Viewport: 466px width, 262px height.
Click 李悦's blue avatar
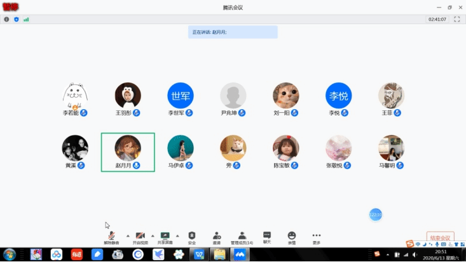pos(339,95)
